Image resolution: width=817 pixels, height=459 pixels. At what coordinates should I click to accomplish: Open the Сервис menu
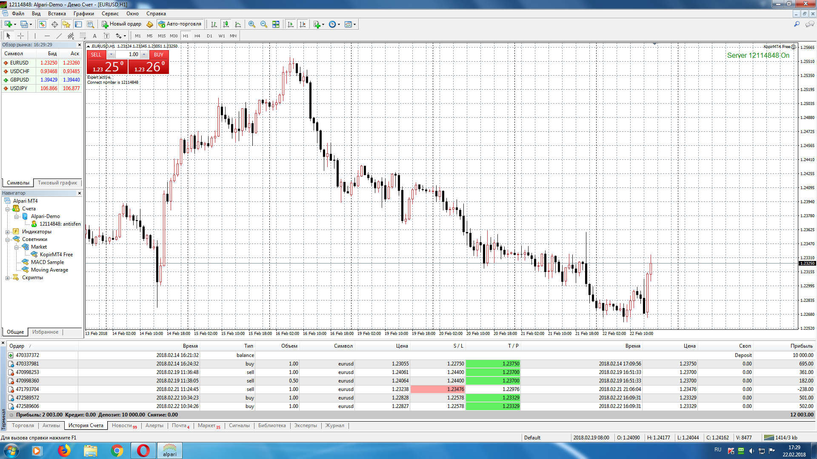110,14
